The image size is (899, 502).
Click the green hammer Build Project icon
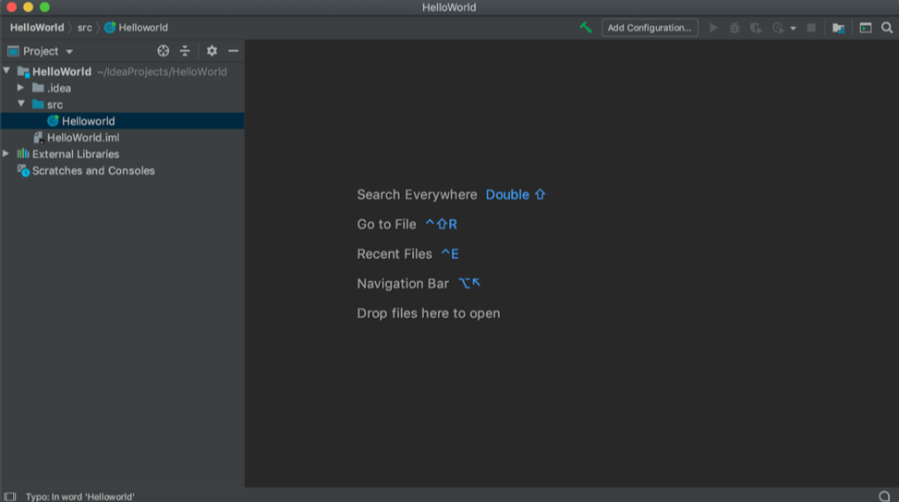(586, 28)
